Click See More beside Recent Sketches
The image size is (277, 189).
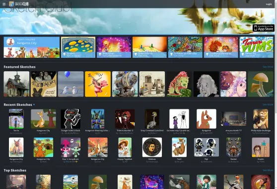tap(268, 104)
